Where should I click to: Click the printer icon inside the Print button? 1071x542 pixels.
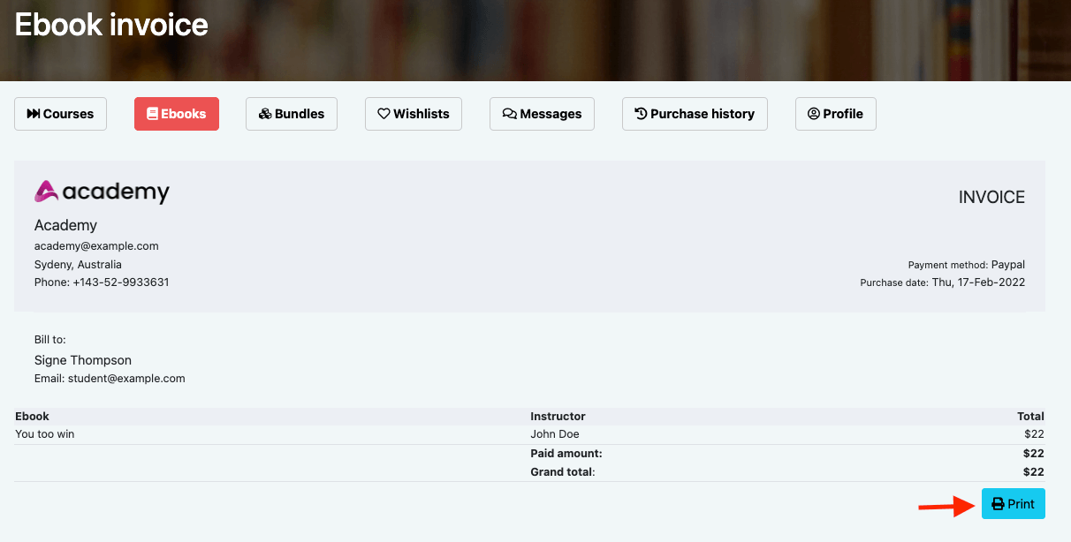(999, 503)
